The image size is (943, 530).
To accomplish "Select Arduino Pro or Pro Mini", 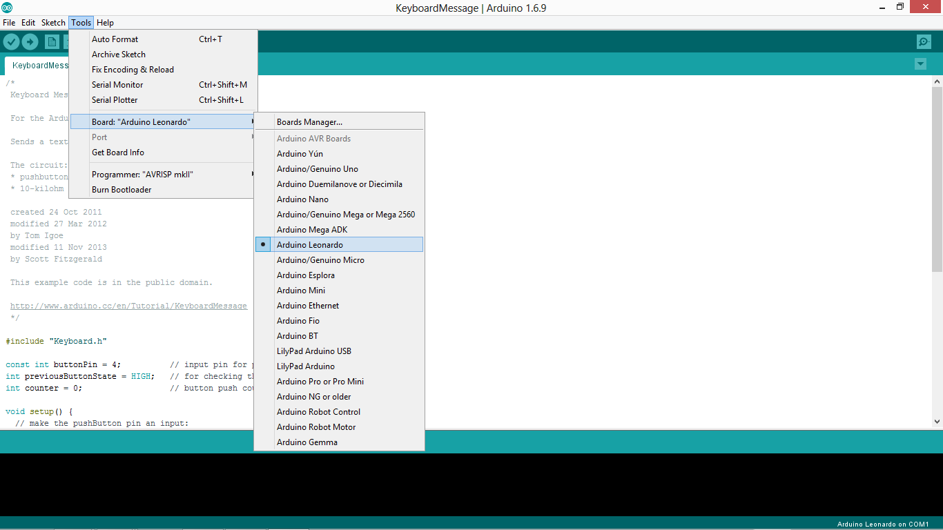I will pos(339,382).
